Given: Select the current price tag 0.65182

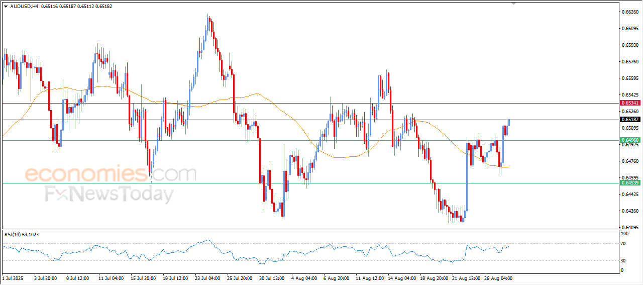Looking at the screenshot, I should pyautogui.click(x=630, y=120).
